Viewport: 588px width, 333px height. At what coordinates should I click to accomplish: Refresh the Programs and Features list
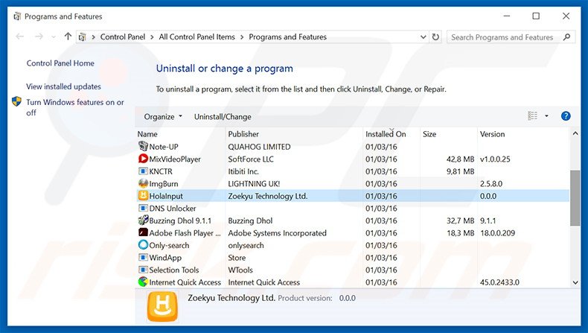coord(435,37)
